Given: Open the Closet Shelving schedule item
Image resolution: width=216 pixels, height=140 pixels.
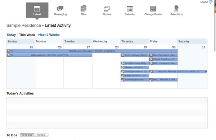Looking at the screenshot, I should point(163,59).
